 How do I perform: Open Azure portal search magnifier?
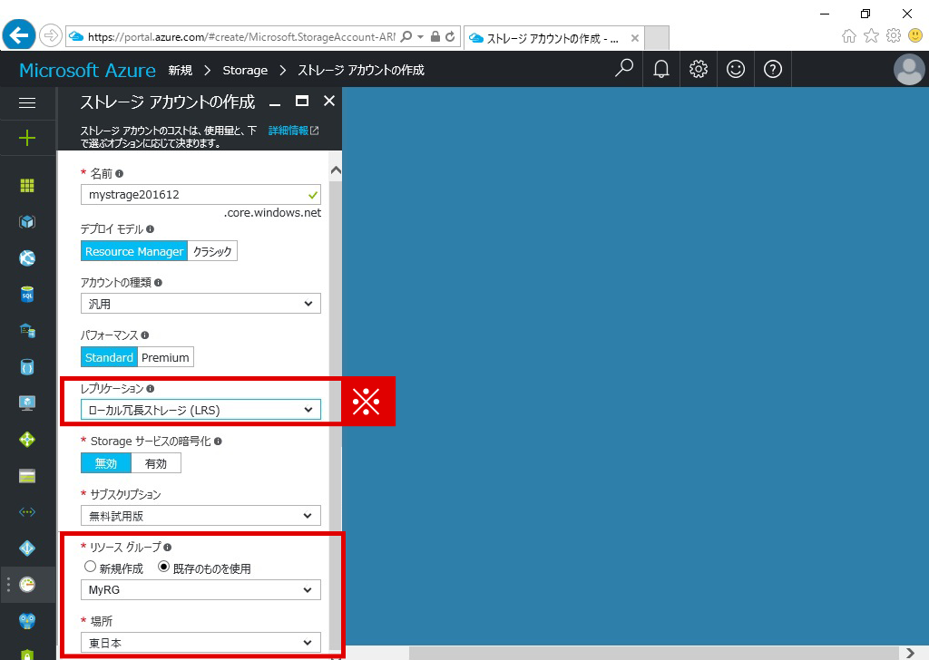624,69
